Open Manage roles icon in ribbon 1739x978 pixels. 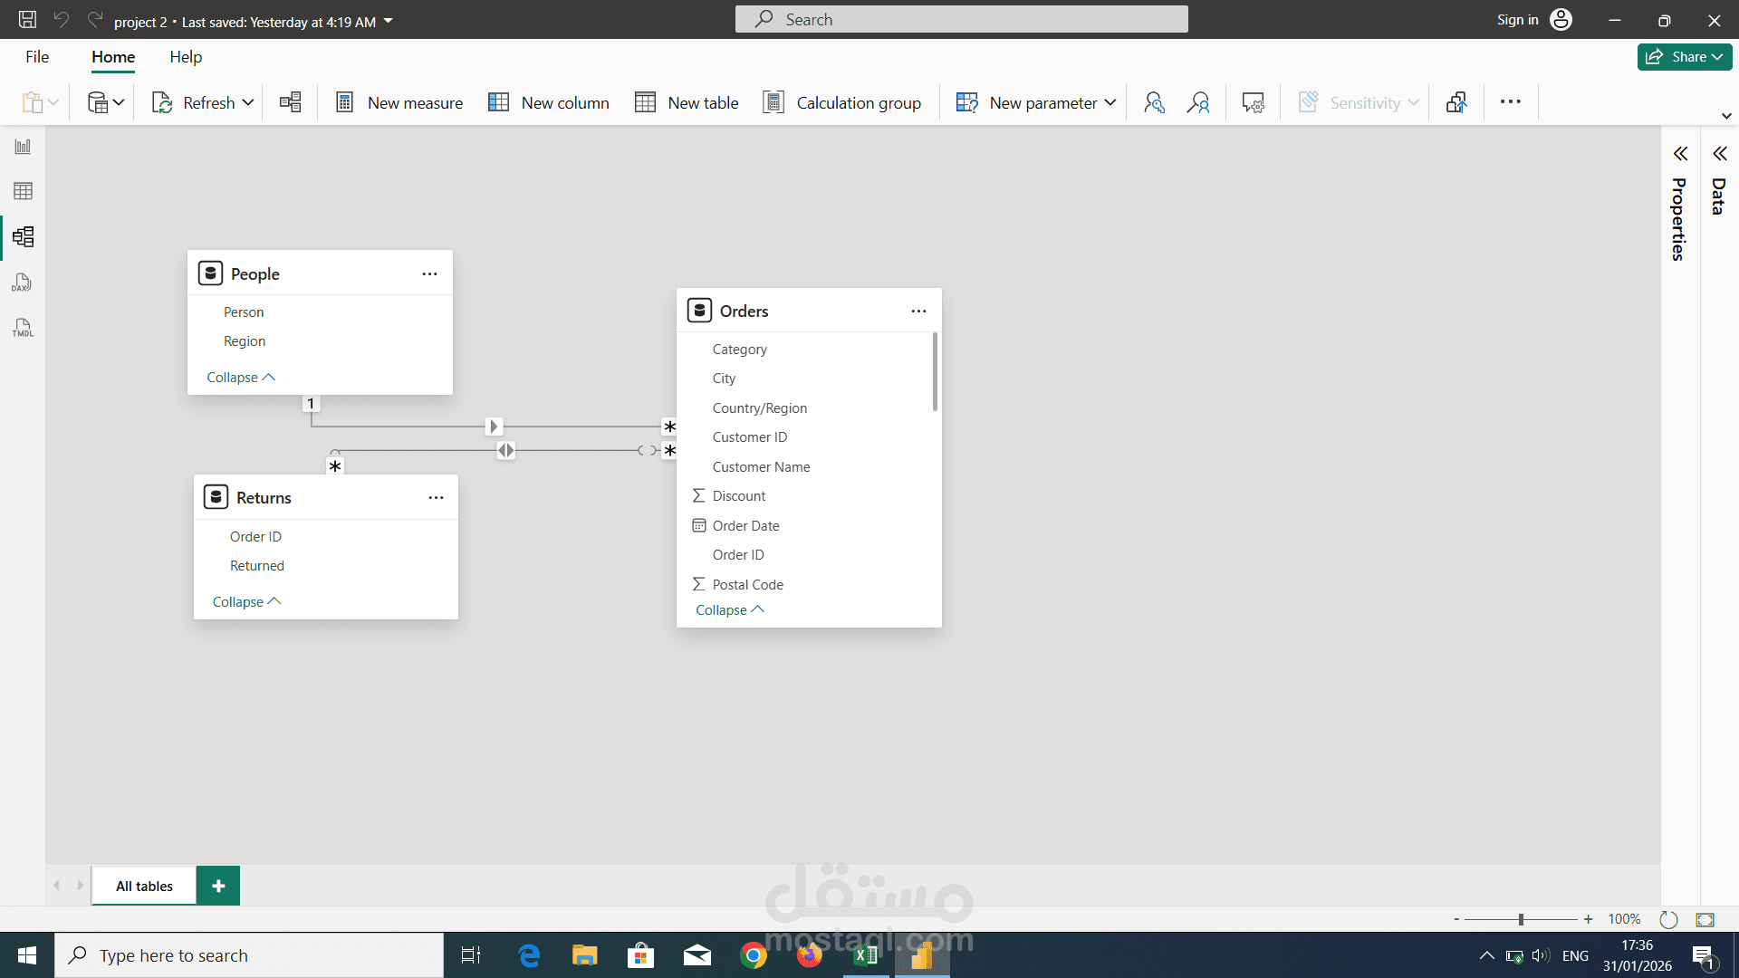click(1153, 102)
